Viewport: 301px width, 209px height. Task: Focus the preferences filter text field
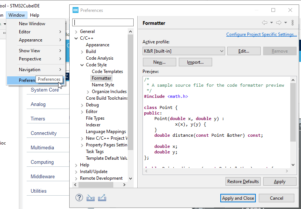tap(103, 23)
